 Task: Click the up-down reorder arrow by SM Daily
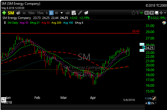[x=5, y=23]
